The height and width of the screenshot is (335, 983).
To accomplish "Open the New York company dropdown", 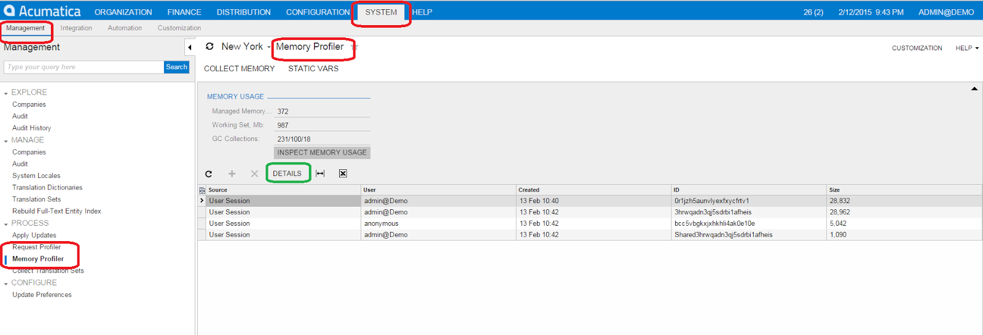I will [268, 47].
